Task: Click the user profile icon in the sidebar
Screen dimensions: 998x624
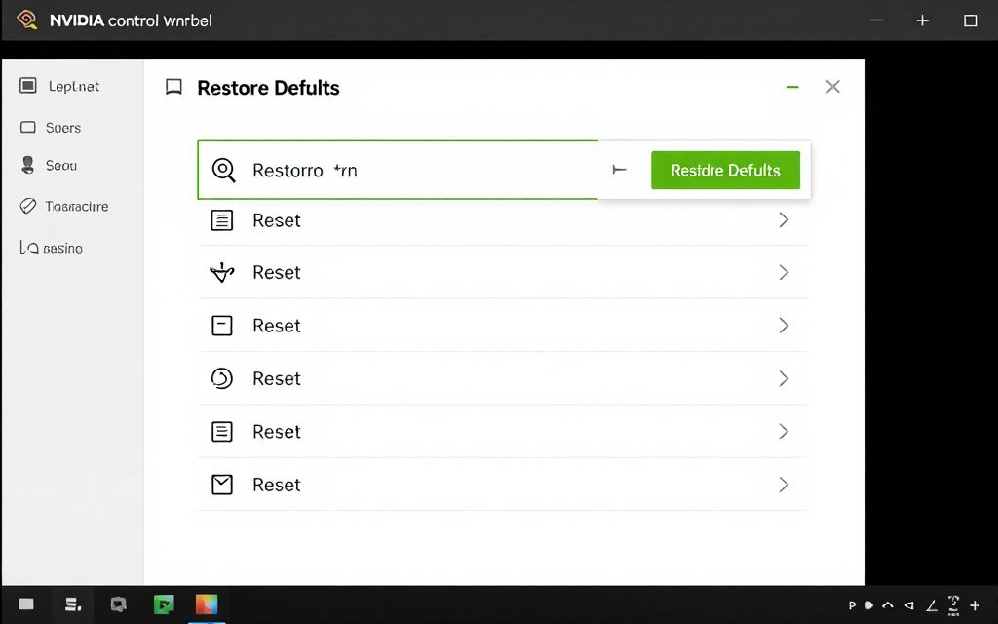Action: (30, 165)
